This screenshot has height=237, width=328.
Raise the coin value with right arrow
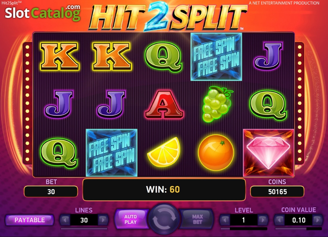(x=317, y=220)
